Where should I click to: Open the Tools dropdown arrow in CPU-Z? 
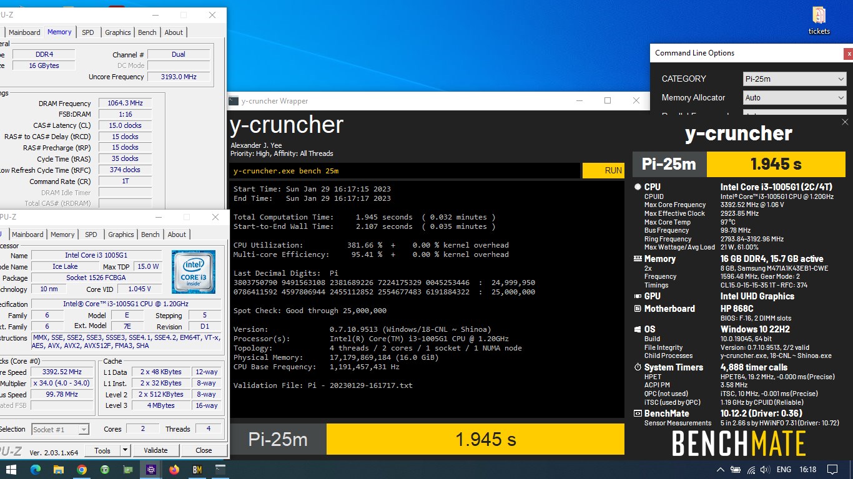(x=125, y=450)
